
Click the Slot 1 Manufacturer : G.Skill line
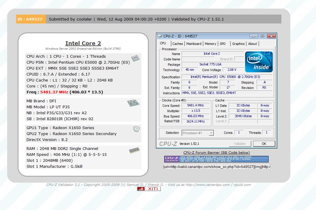55,166
